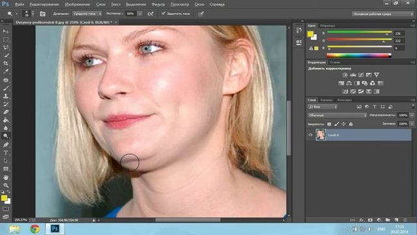
Task: Select the Eyedropper tool
Action: point(6,71)
